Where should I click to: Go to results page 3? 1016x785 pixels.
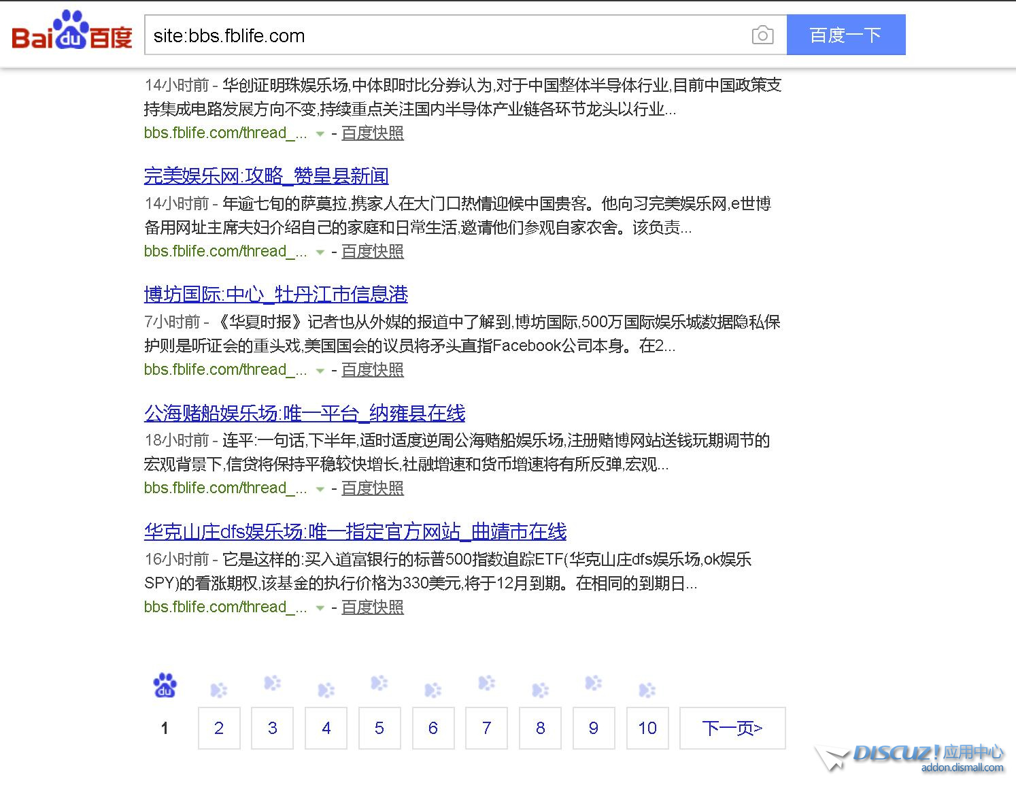[272, 728]
